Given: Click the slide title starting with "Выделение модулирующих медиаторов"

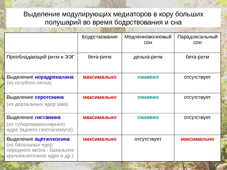Looking at the screenshot, I should (113, 18).
